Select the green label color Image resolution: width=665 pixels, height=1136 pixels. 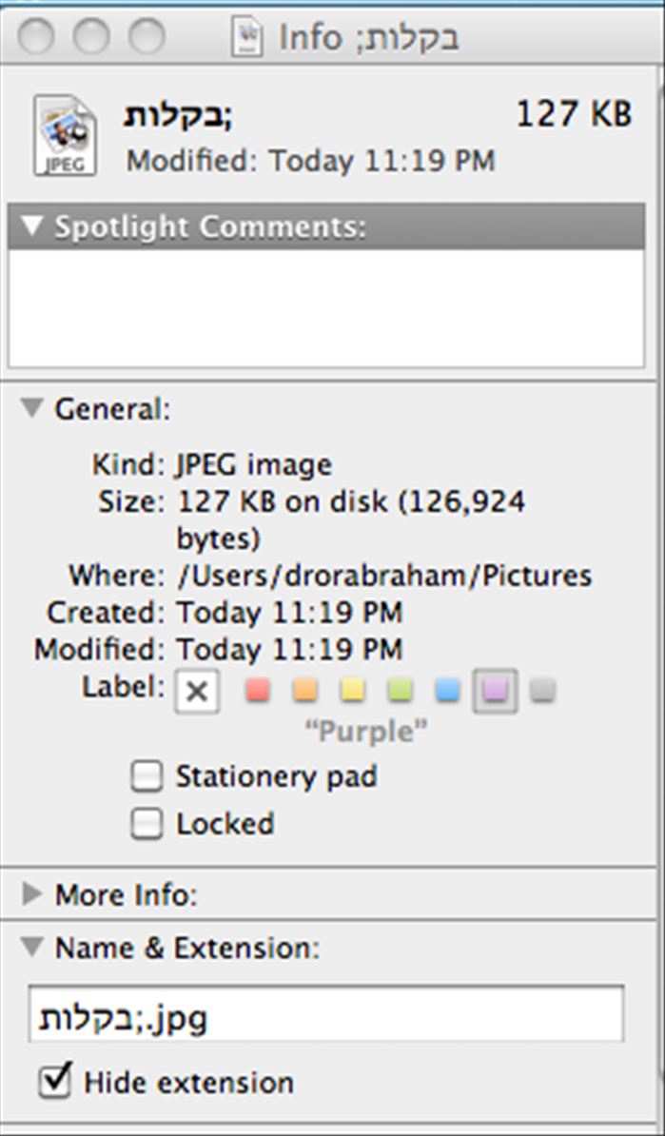click(x=400, y=690)
